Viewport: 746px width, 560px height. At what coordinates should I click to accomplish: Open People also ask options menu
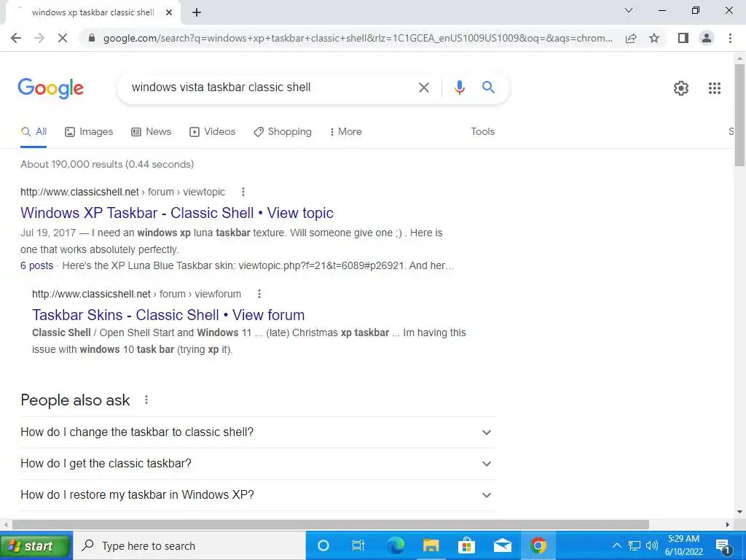[x=146, y=400]
